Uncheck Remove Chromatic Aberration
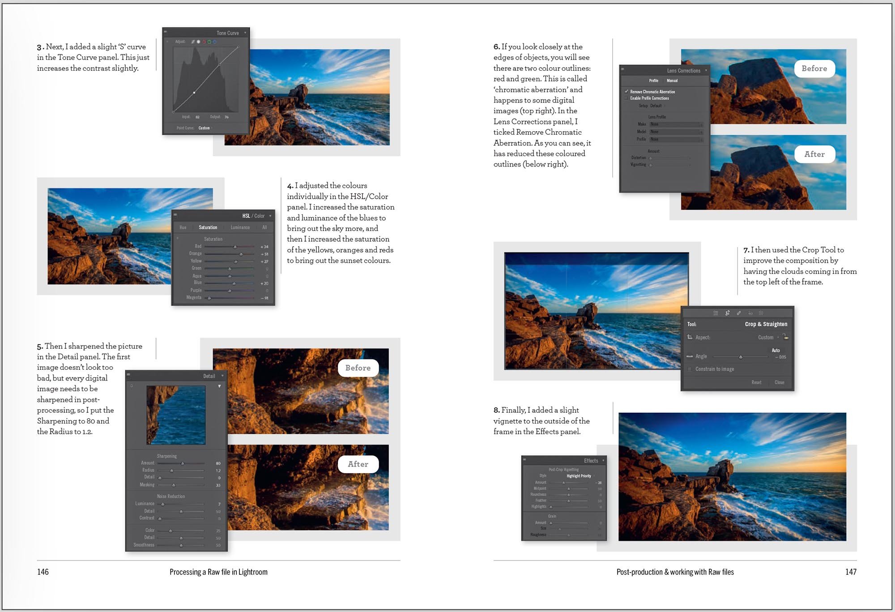 pos(626,91)
